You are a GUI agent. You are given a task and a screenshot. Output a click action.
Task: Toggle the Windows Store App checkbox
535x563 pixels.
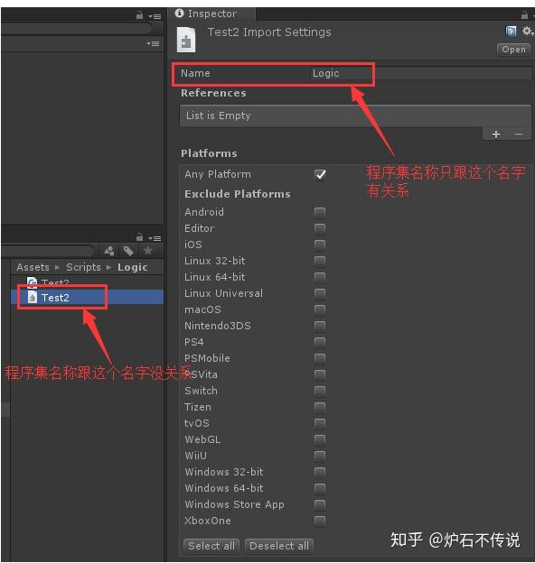point(320,504)
